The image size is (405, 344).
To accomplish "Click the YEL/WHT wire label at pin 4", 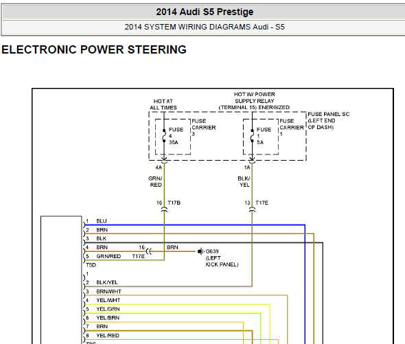I will [108, 300].
